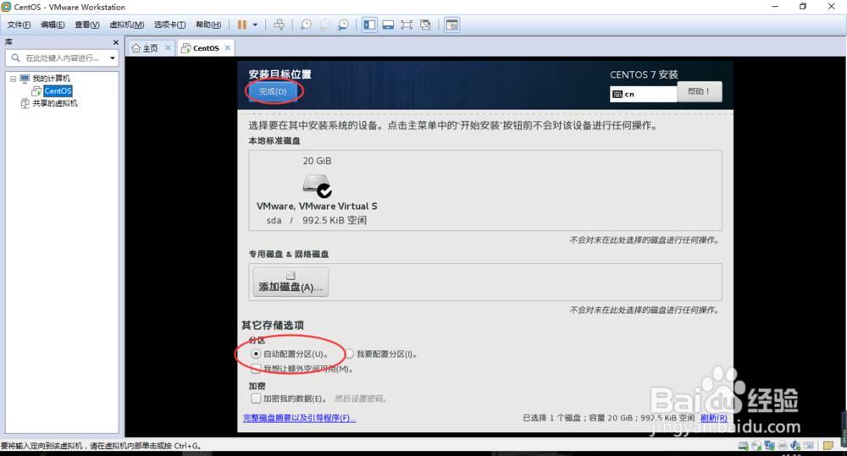Click the printer status icon
847x456 pixels.
(782, 446)
